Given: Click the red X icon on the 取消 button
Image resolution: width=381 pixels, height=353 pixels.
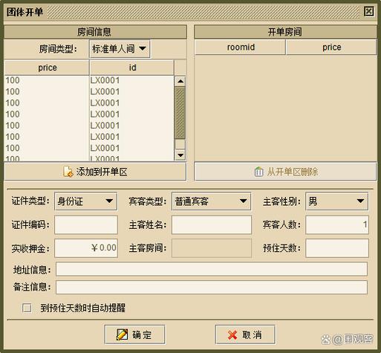Looking at the screenshot, I should pos(232,335).
